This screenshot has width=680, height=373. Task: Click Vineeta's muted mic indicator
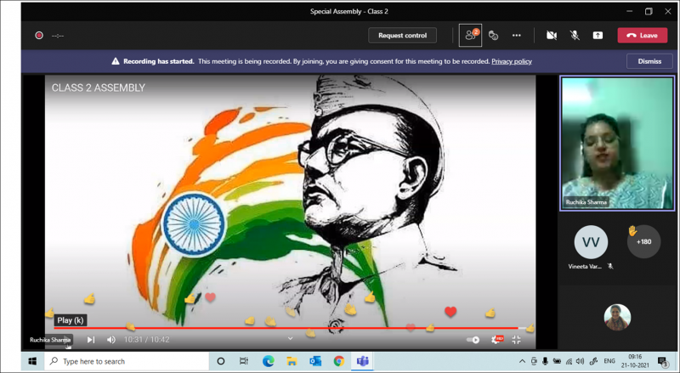pyautogui.click(x=610, y=266)
